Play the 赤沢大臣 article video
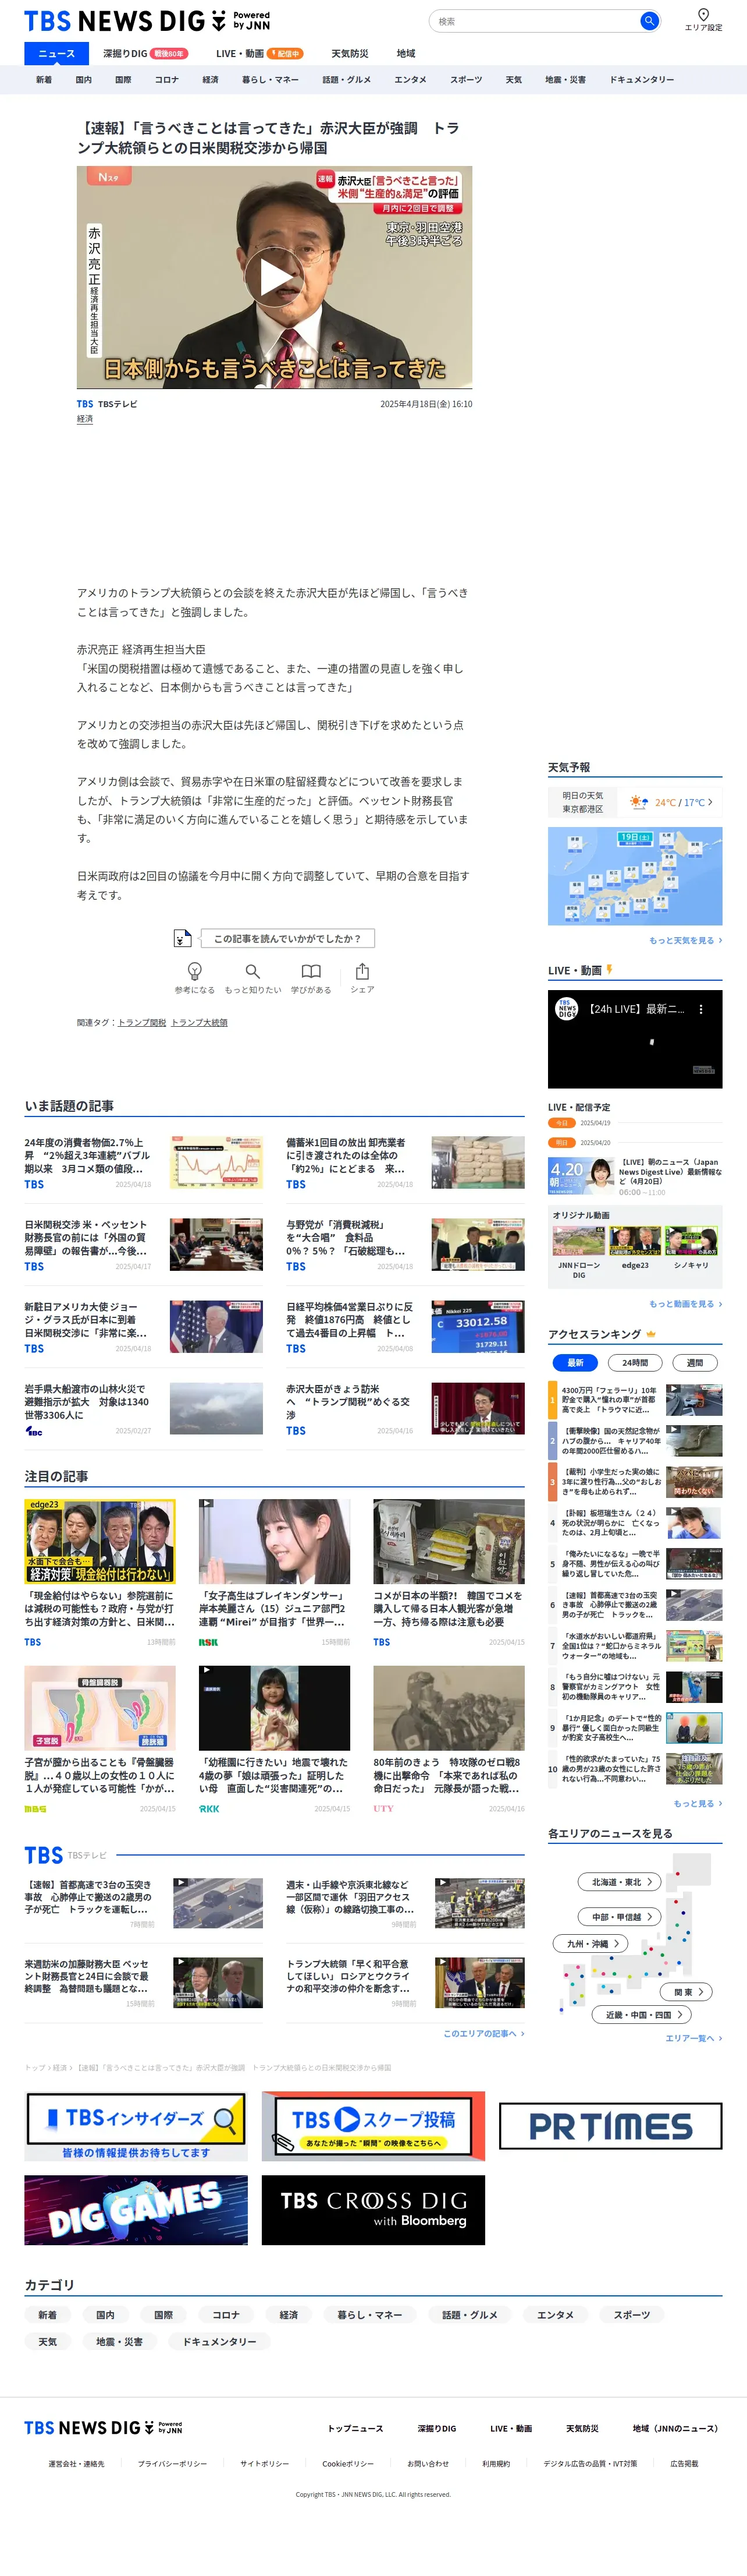This screenshot has width=747, height=2576. 275,277
